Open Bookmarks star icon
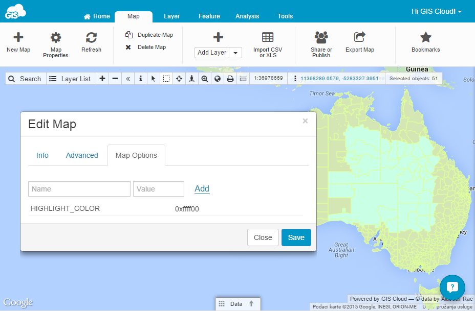Image resolution: width=475 pixels, height=311 pixels. tap(425, 37)
